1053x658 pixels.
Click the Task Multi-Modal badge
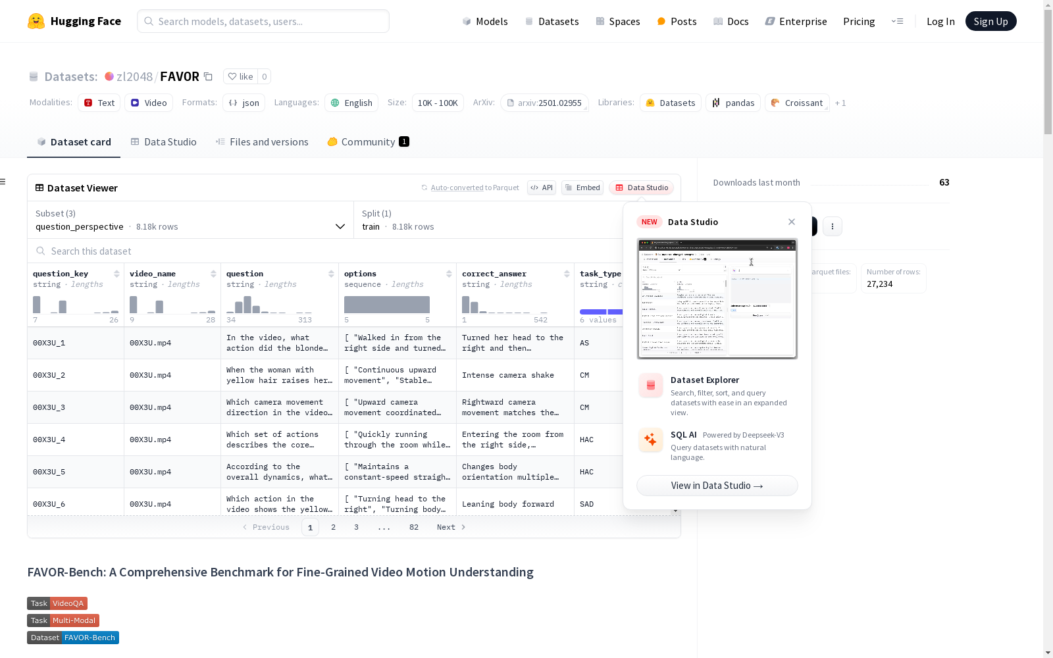(x=63, y=620)
